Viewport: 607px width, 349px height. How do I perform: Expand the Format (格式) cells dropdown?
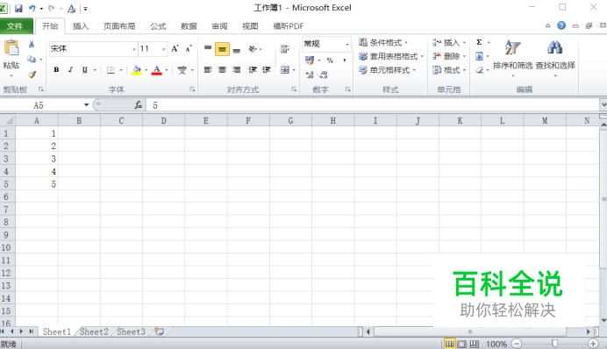click(465, 70)
